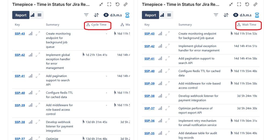Expand SSP-36 row details in right panel
The width and height of the screenshot is (268, 140).
pos(168,120)
